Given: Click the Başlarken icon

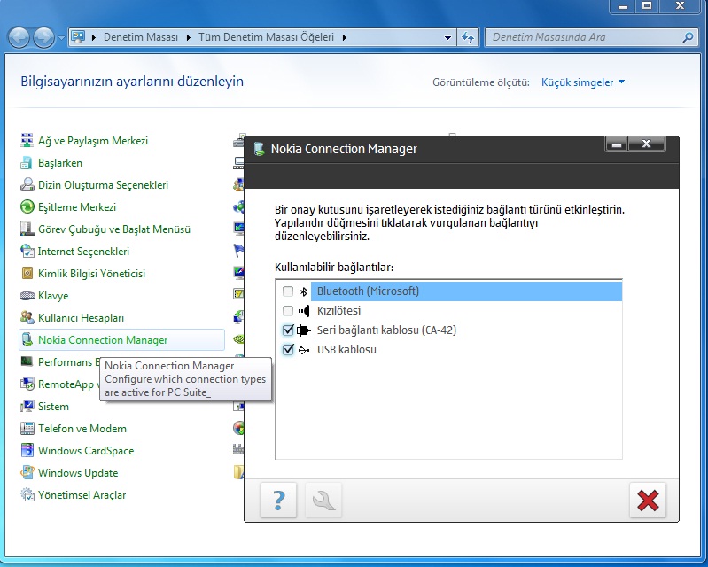Looking at the screenshot, I should pyautogui.click(x=27, y=162).
